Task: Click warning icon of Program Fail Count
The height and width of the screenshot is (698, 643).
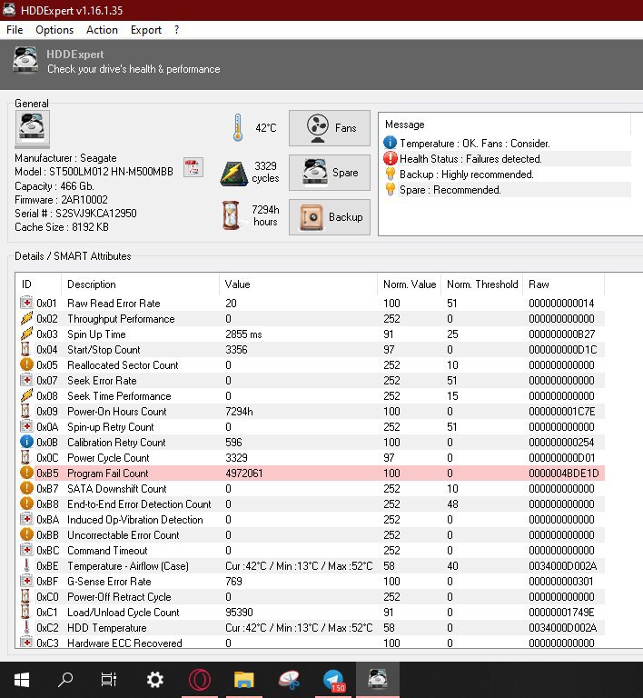Action: [26, 473]
